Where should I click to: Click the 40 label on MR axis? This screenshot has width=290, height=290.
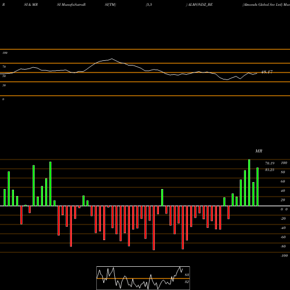[x=283, y=191]
